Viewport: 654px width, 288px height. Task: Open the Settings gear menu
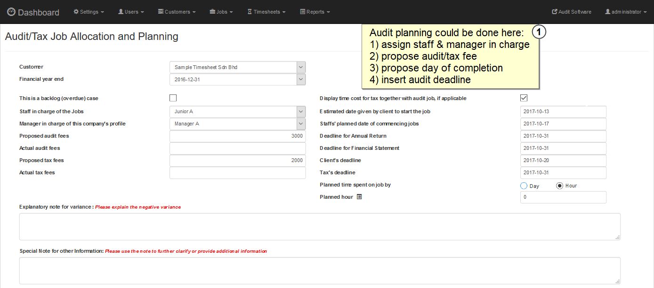click(89, 12)
